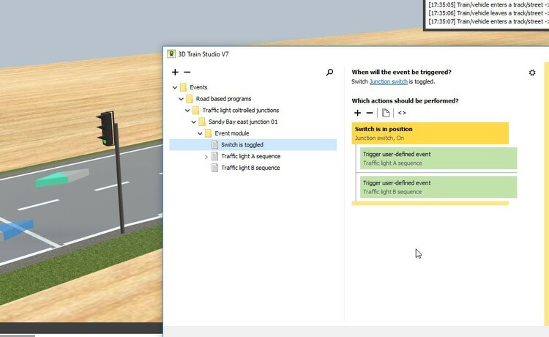Select Road based programs tree item
This screenshot has width=549, height=337.
tap(223, 99)
